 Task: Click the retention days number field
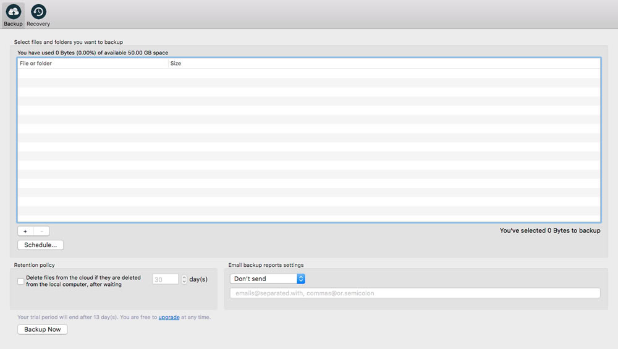coord(166,279)
